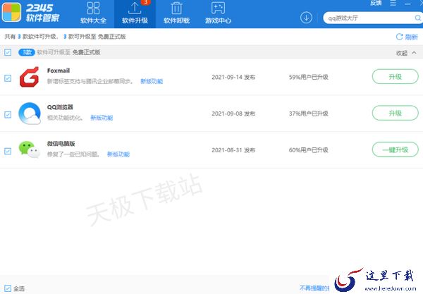Go to the 游戏中心 tab

pyautogui.click(x=218, y=13)
